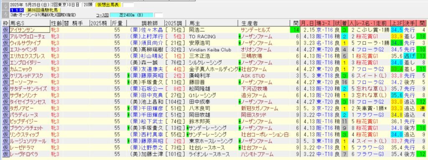Click the empty white box after 芝2400m (B)
Viewport: 428px width, 160px height.
(x=158, y=15)
